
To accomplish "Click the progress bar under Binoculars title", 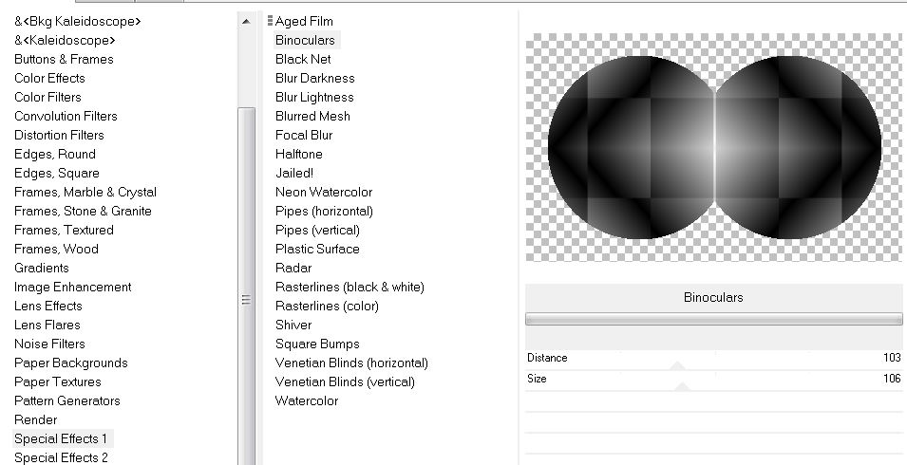I will 714,319.
